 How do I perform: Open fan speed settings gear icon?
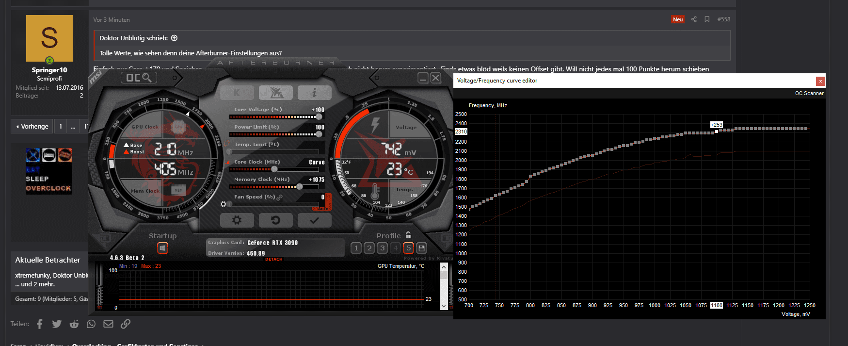[224, 204]
